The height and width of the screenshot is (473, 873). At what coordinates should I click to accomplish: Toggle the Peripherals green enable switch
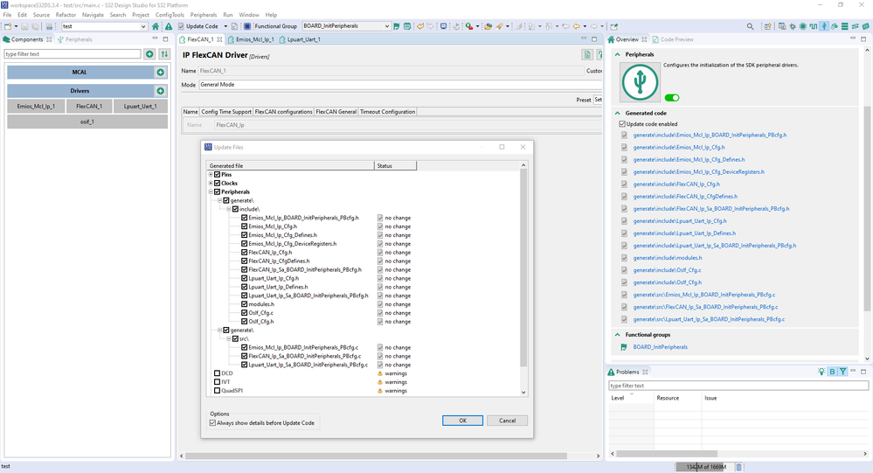672,97
